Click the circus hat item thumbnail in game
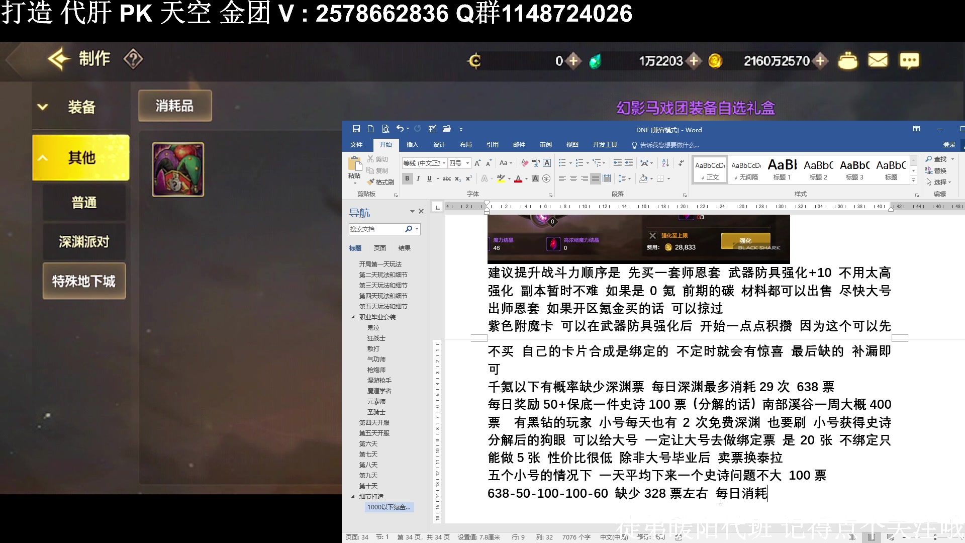Viewport: 965px width, 543px height. [x=178, y=169]
